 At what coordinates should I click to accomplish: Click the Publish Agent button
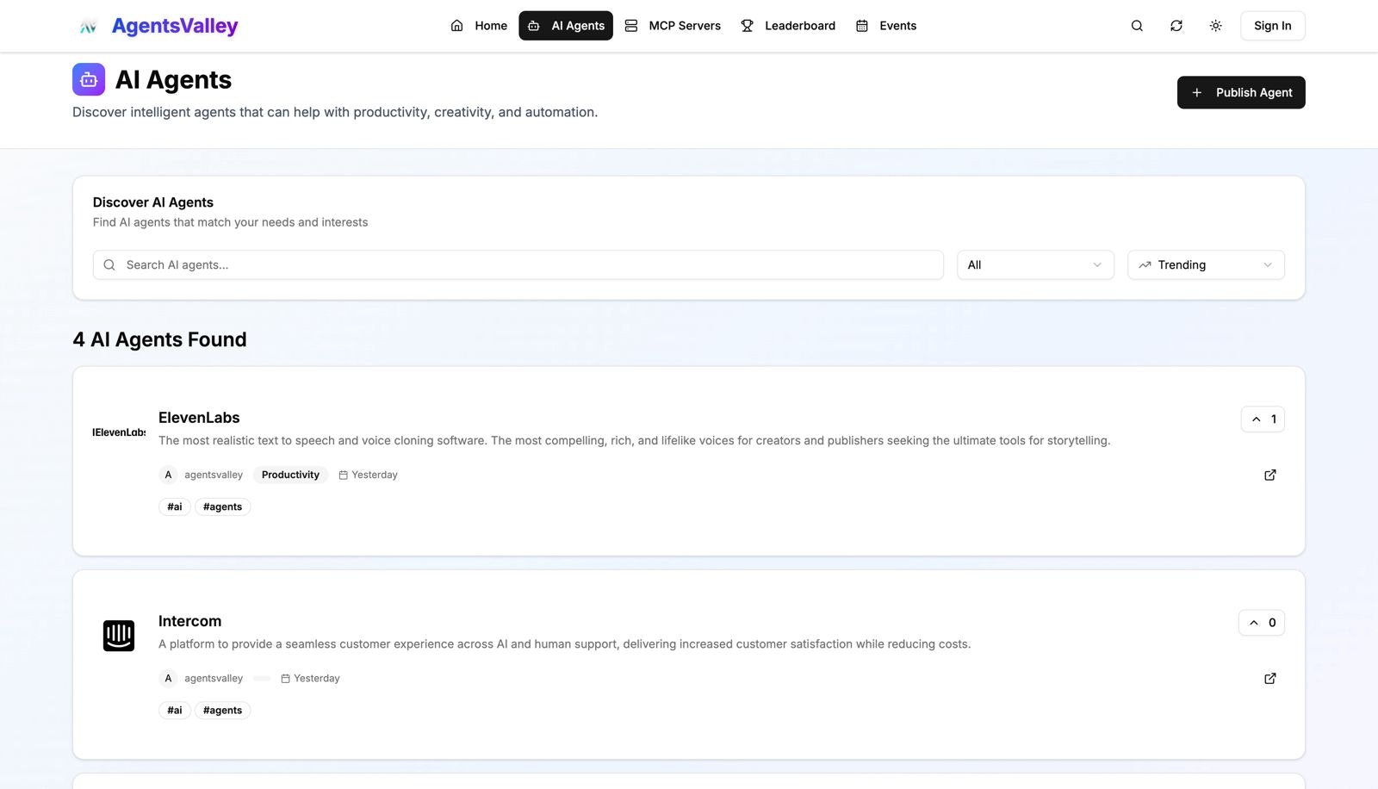[1241, 92]
